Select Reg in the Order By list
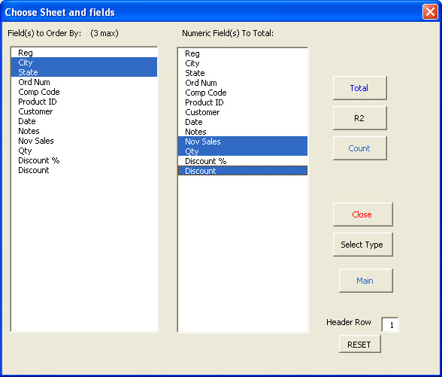This screenshot has width=442, height=377. [84, 53]
